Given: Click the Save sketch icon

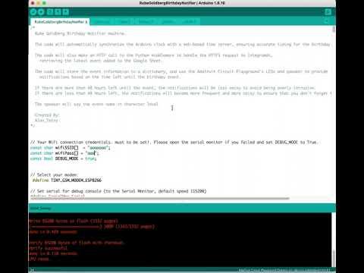Looking at the screenshot, I should coord(66,12).
